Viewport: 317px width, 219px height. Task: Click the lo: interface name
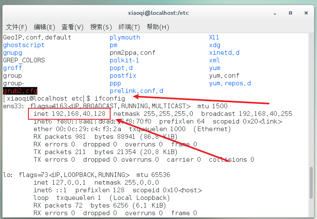8,175
